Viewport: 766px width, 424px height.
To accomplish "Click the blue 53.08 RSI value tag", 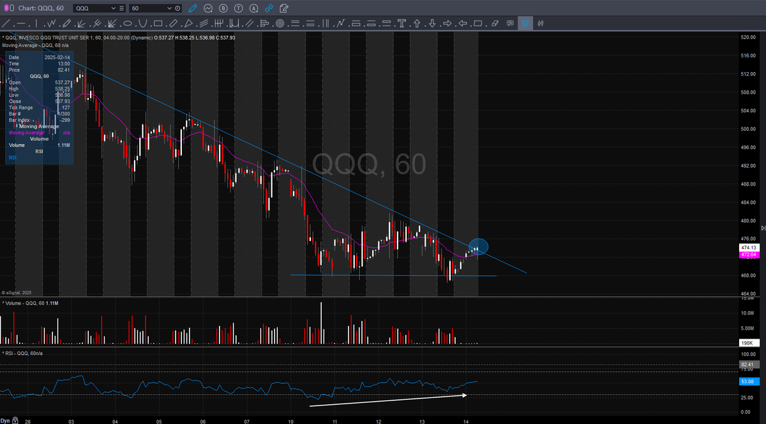I will (x=748, y=381).
